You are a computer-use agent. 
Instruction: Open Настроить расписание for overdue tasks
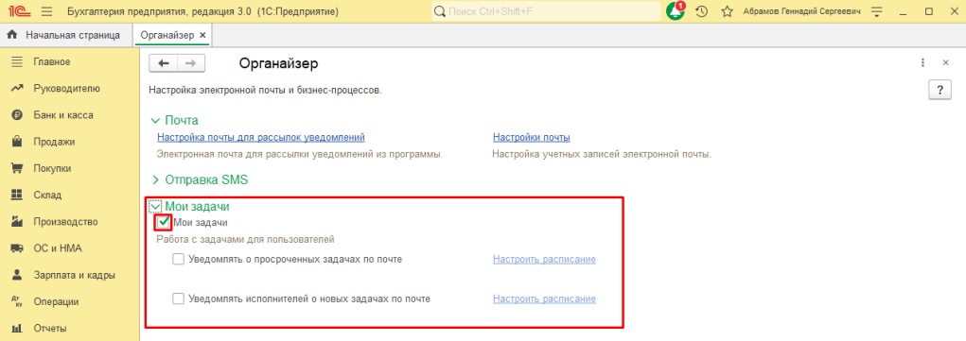[544, 260]
